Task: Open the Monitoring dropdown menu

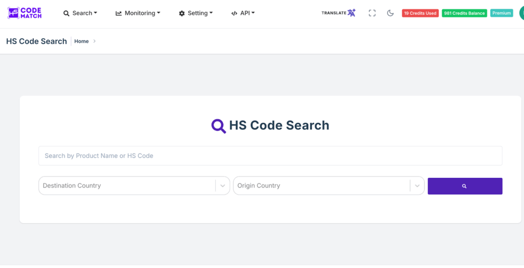Action: (138, 13)
